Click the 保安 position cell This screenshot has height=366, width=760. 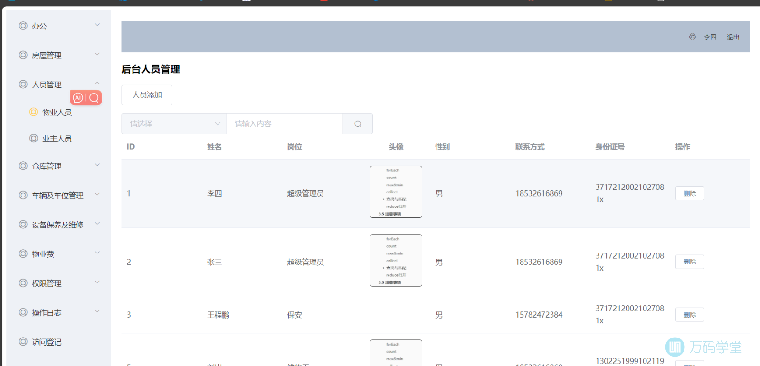294,315
